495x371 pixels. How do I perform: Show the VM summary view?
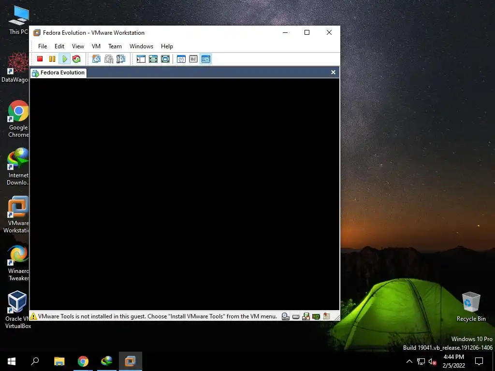(181, 59)
